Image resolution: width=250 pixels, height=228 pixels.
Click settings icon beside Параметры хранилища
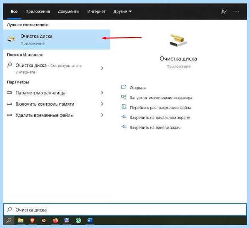[x=10, y=93]
